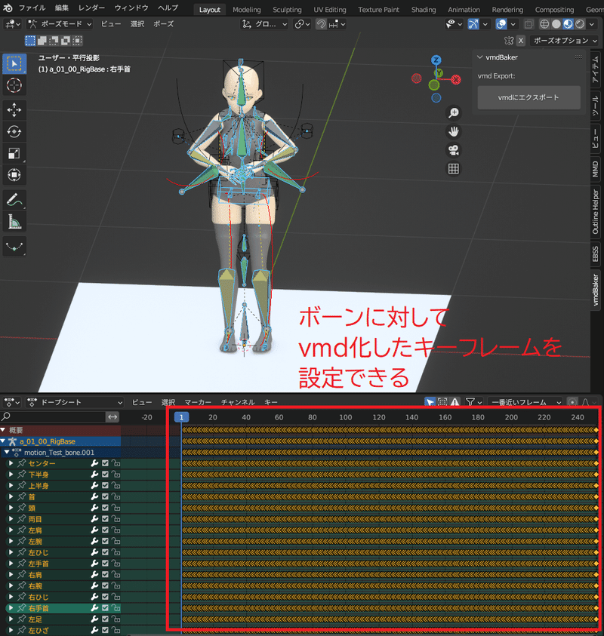Select the Annotate pencil tool
Viewport: 604px width, 636px height.
tap(14, 200)
